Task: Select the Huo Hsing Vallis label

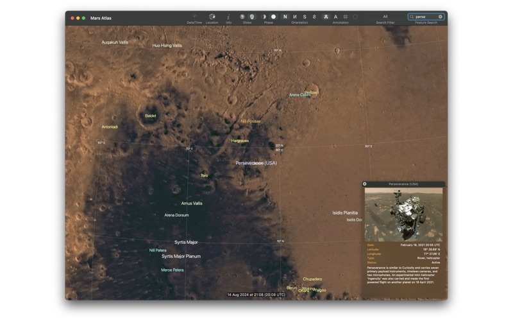Action: [x=167, y=46]
